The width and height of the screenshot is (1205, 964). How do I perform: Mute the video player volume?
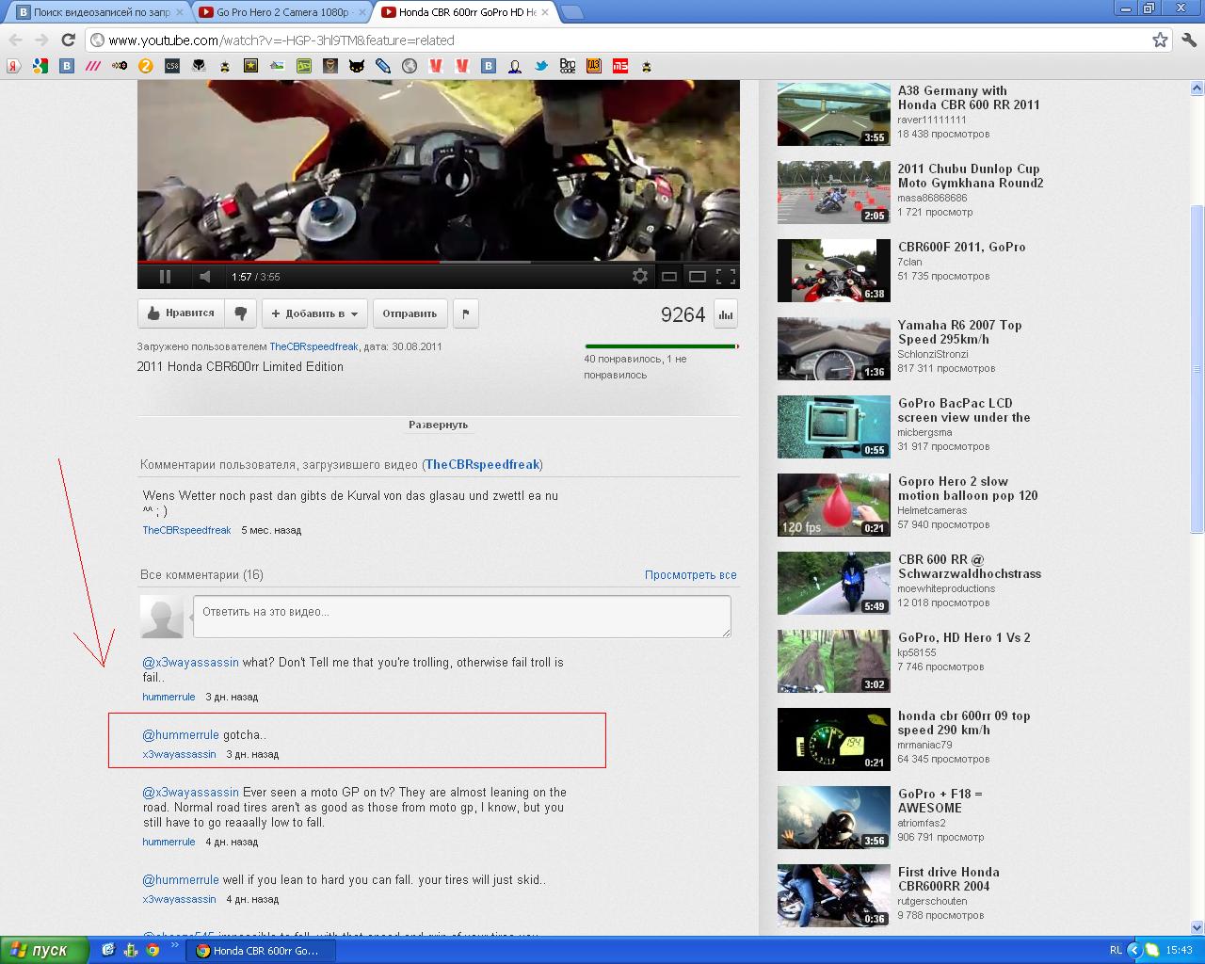coord(205,276)
